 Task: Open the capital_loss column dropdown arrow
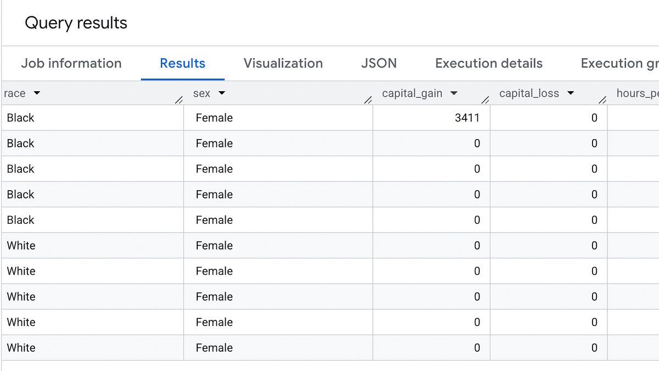(570, 93)
